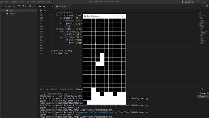
Task: Click the New File icon in Explorer
Action: (19, 6)
